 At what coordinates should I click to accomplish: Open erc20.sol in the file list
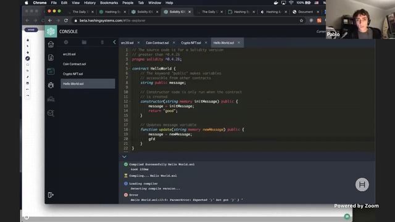click(69, 54)
